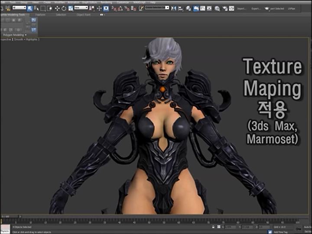Open the Create menu
Image resolution: width=312 pixels, height=234 pixels.
47,3
